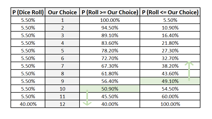The width and height of the screenshot is (212, 119).
Task: Select the 'P (Roll >= Our Choice)' header
Action: click(x=110, y=12)
